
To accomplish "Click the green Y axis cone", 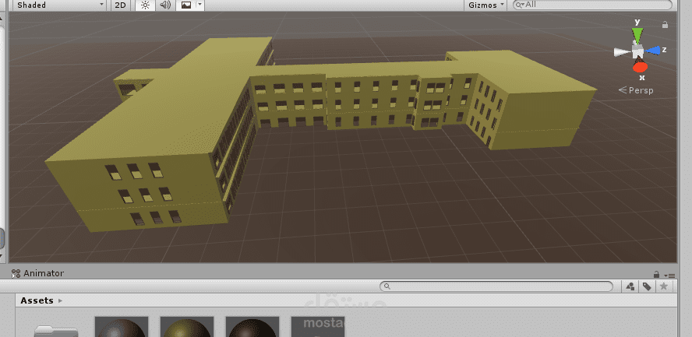I will pyautogui.click(x=637, y=34).
